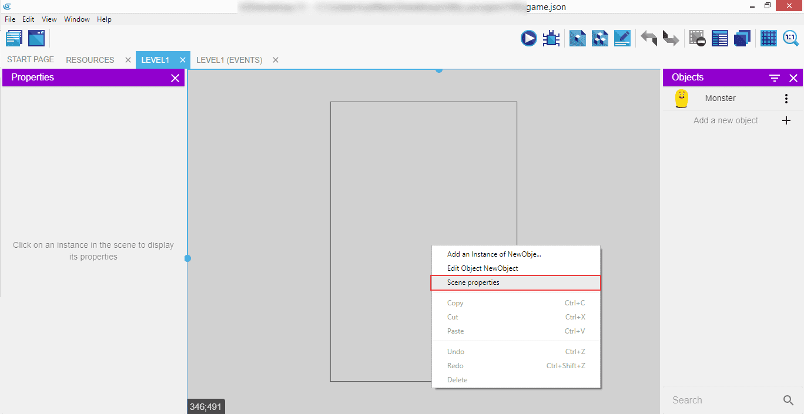Open the objects editor toolbar icon
Image resolution: width=804 pixels, height=414 pixels.
tap(577, 39)
